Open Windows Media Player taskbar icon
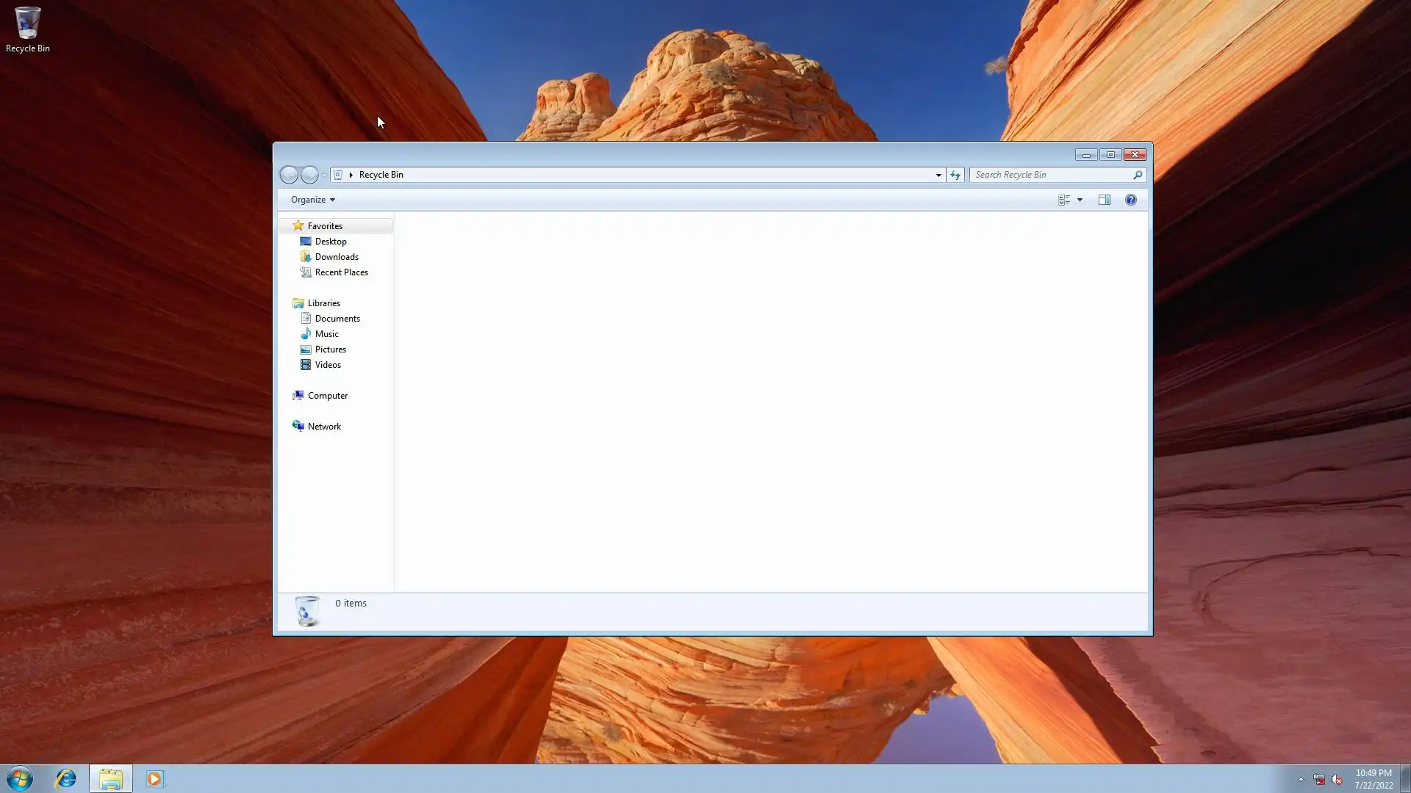This screenshot has height=793, width=1411. tap(154, 778)
